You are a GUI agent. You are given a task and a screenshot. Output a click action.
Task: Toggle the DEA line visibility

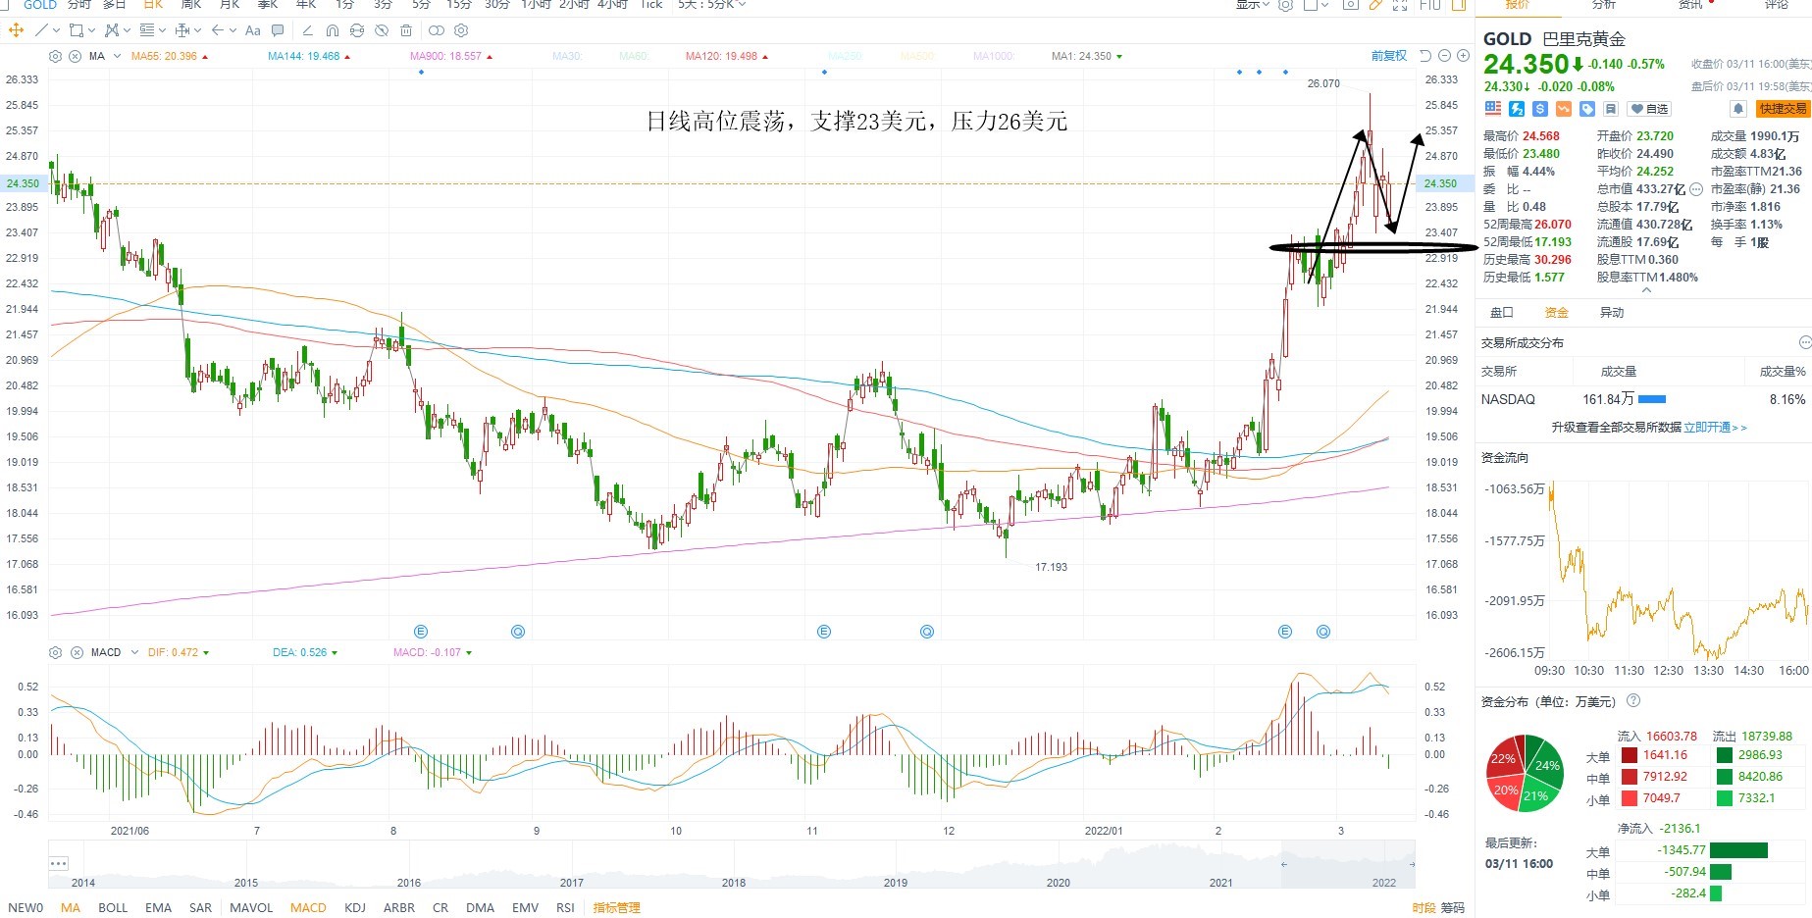pyautogui.click(x=305, y=652)
